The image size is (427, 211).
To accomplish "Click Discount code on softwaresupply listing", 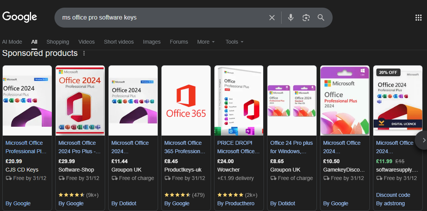I will click(393, 195).
